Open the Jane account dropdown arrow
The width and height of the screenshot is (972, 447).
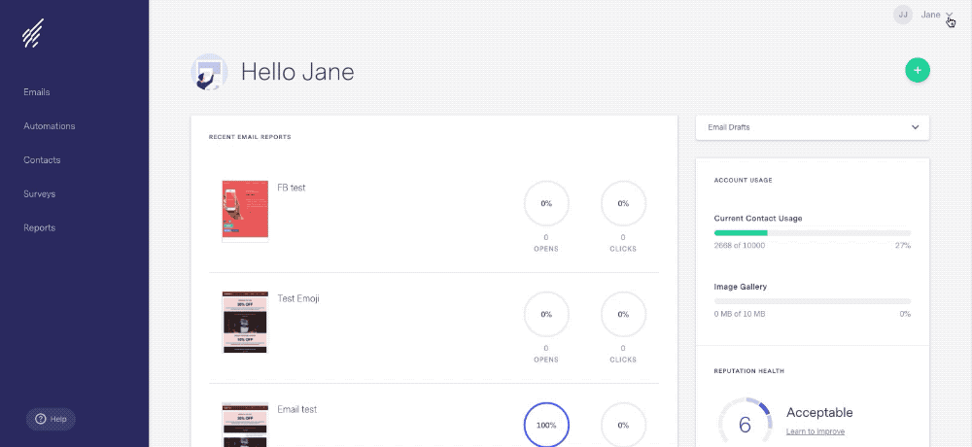(949, 15)
